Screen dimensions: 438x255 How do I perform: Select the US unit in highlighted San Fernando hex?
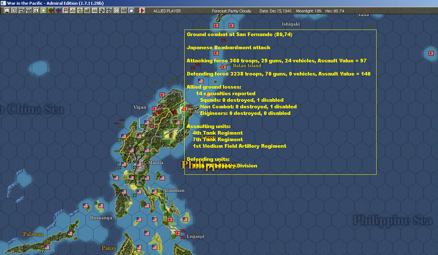[x=147, y=122]
